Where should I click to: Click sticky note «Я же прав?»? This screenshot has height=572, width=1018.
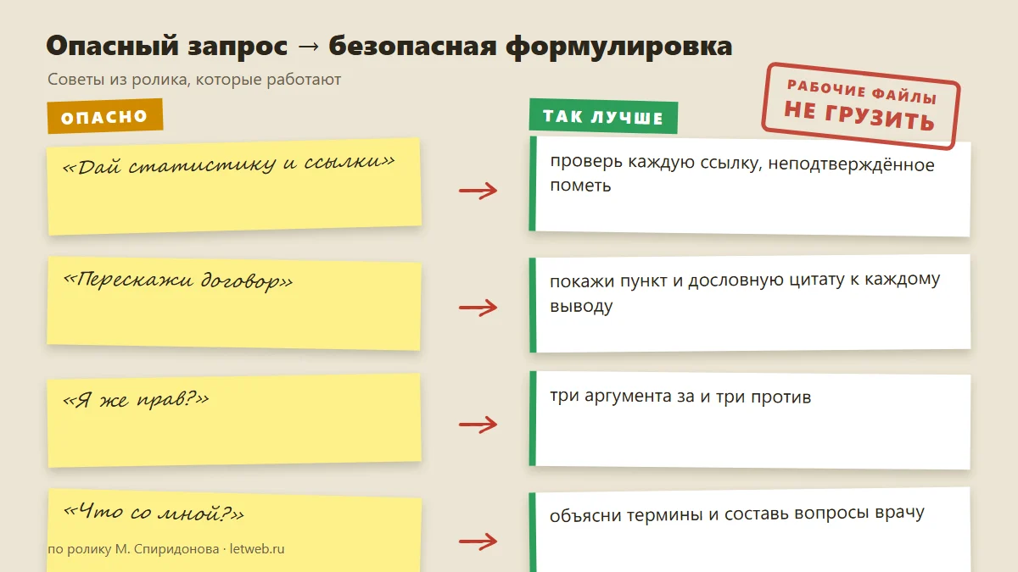[x=234, y=420]
